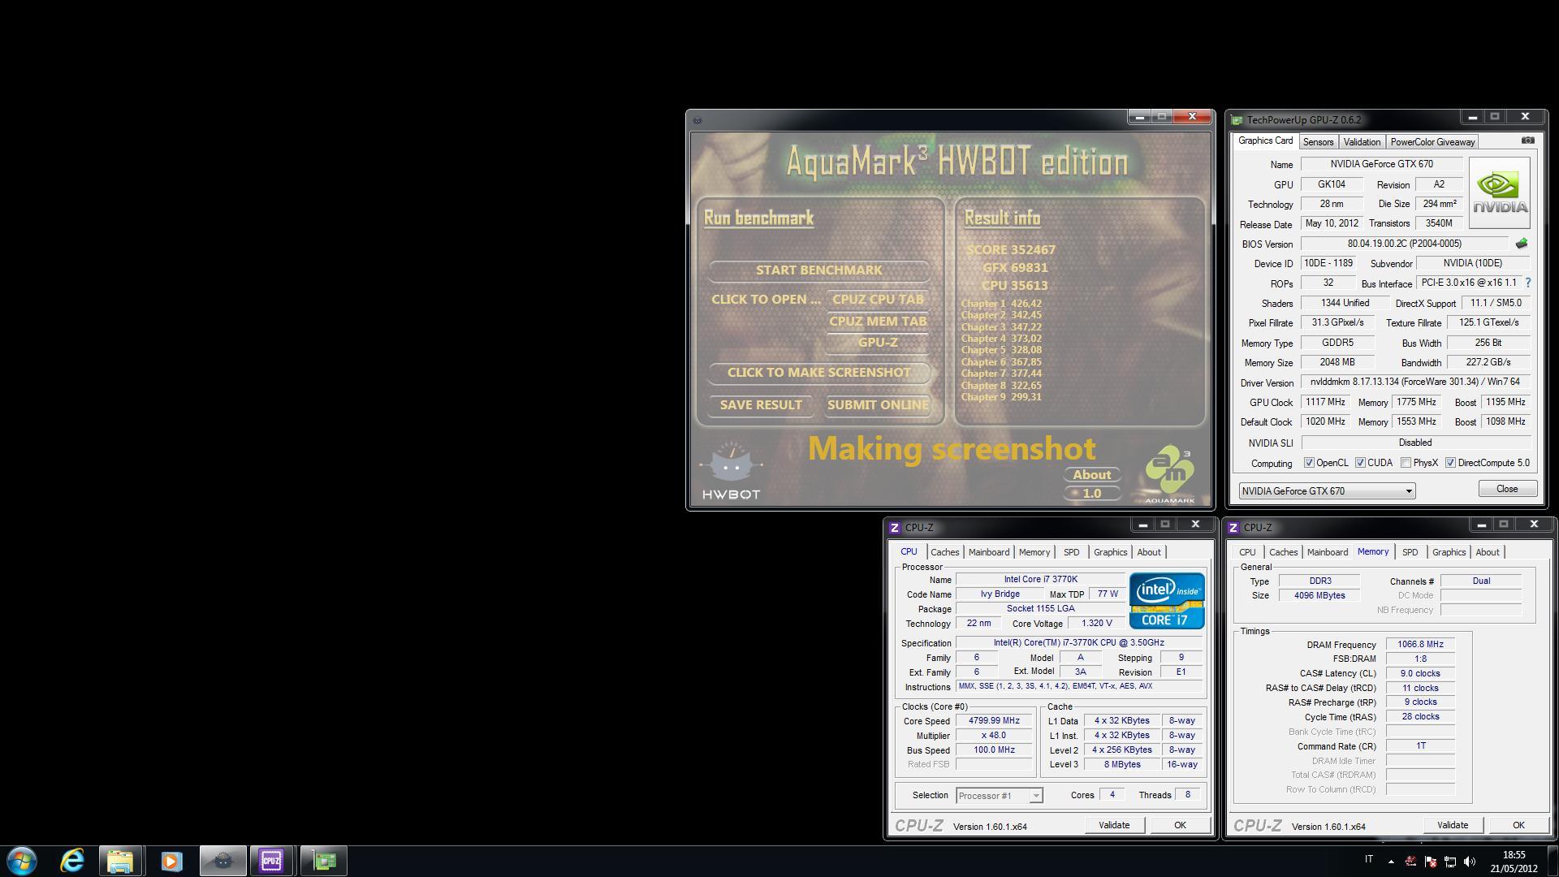The image size is (1559, 877).
Task: Click Validate in right CPU-Z Memory window
Action: pyautogui.click(x=1453, y=825)
